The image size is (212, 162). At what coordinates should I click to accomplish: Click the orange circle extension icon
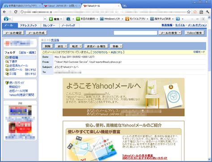point(195,12)
